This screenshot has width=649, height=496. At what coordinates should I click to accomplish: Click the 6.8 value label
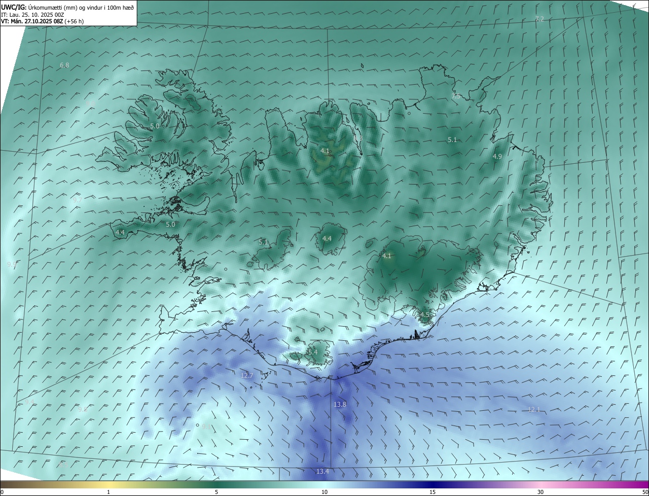tap(64, 65)
